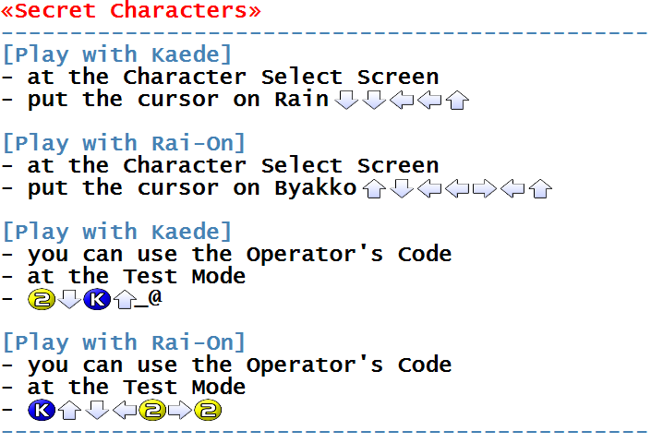
Task: Click the up arrow ending the Rain sequence
Action: click(x=457, y=100)
